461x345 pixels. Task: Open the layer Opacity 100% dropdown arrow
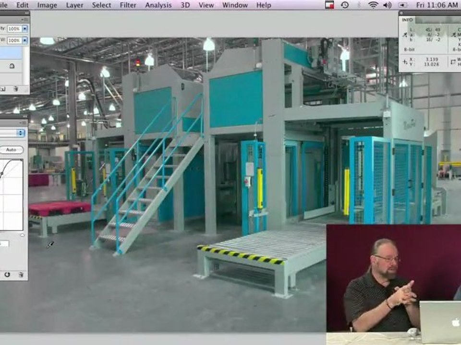(x=25, y=28)
